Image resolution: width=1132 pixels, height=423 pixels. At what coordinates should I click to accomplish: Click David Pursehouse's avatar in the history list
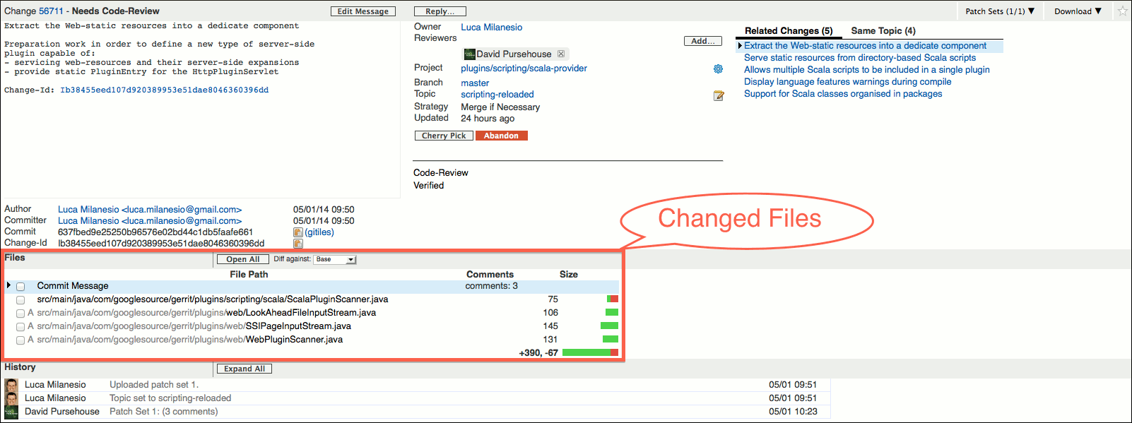11,412
